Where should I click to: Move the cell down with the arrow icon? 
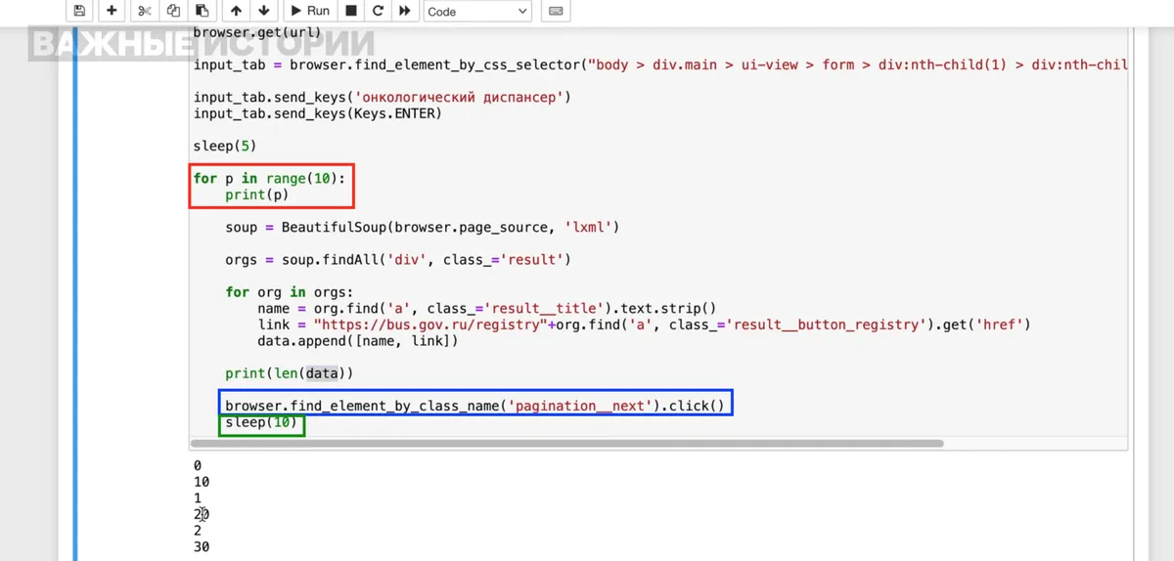tap(264, 11)
